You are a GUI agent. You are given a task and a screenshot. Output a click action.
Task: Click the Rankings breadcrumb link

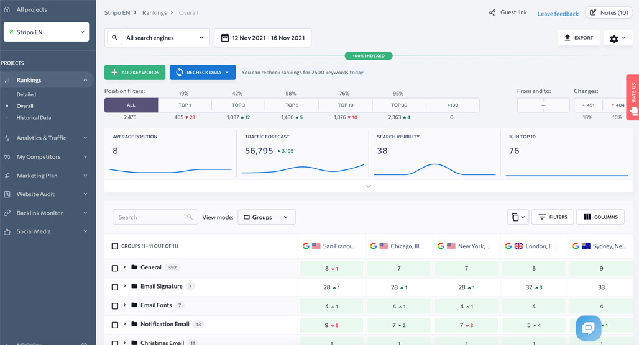(154, 12)
